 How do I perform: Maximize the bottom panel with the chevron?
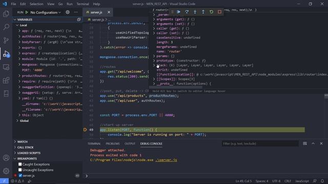(313, 144)
